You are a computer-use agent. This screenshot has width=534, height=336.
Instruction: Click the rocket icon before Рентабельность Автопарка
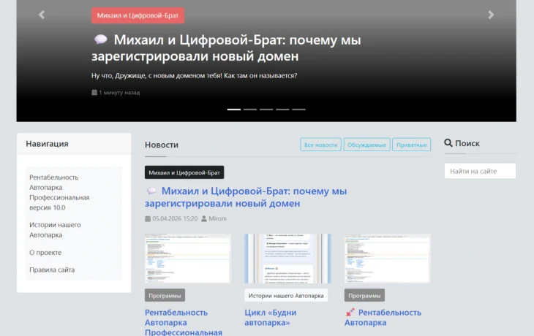[x=350, y=312]
